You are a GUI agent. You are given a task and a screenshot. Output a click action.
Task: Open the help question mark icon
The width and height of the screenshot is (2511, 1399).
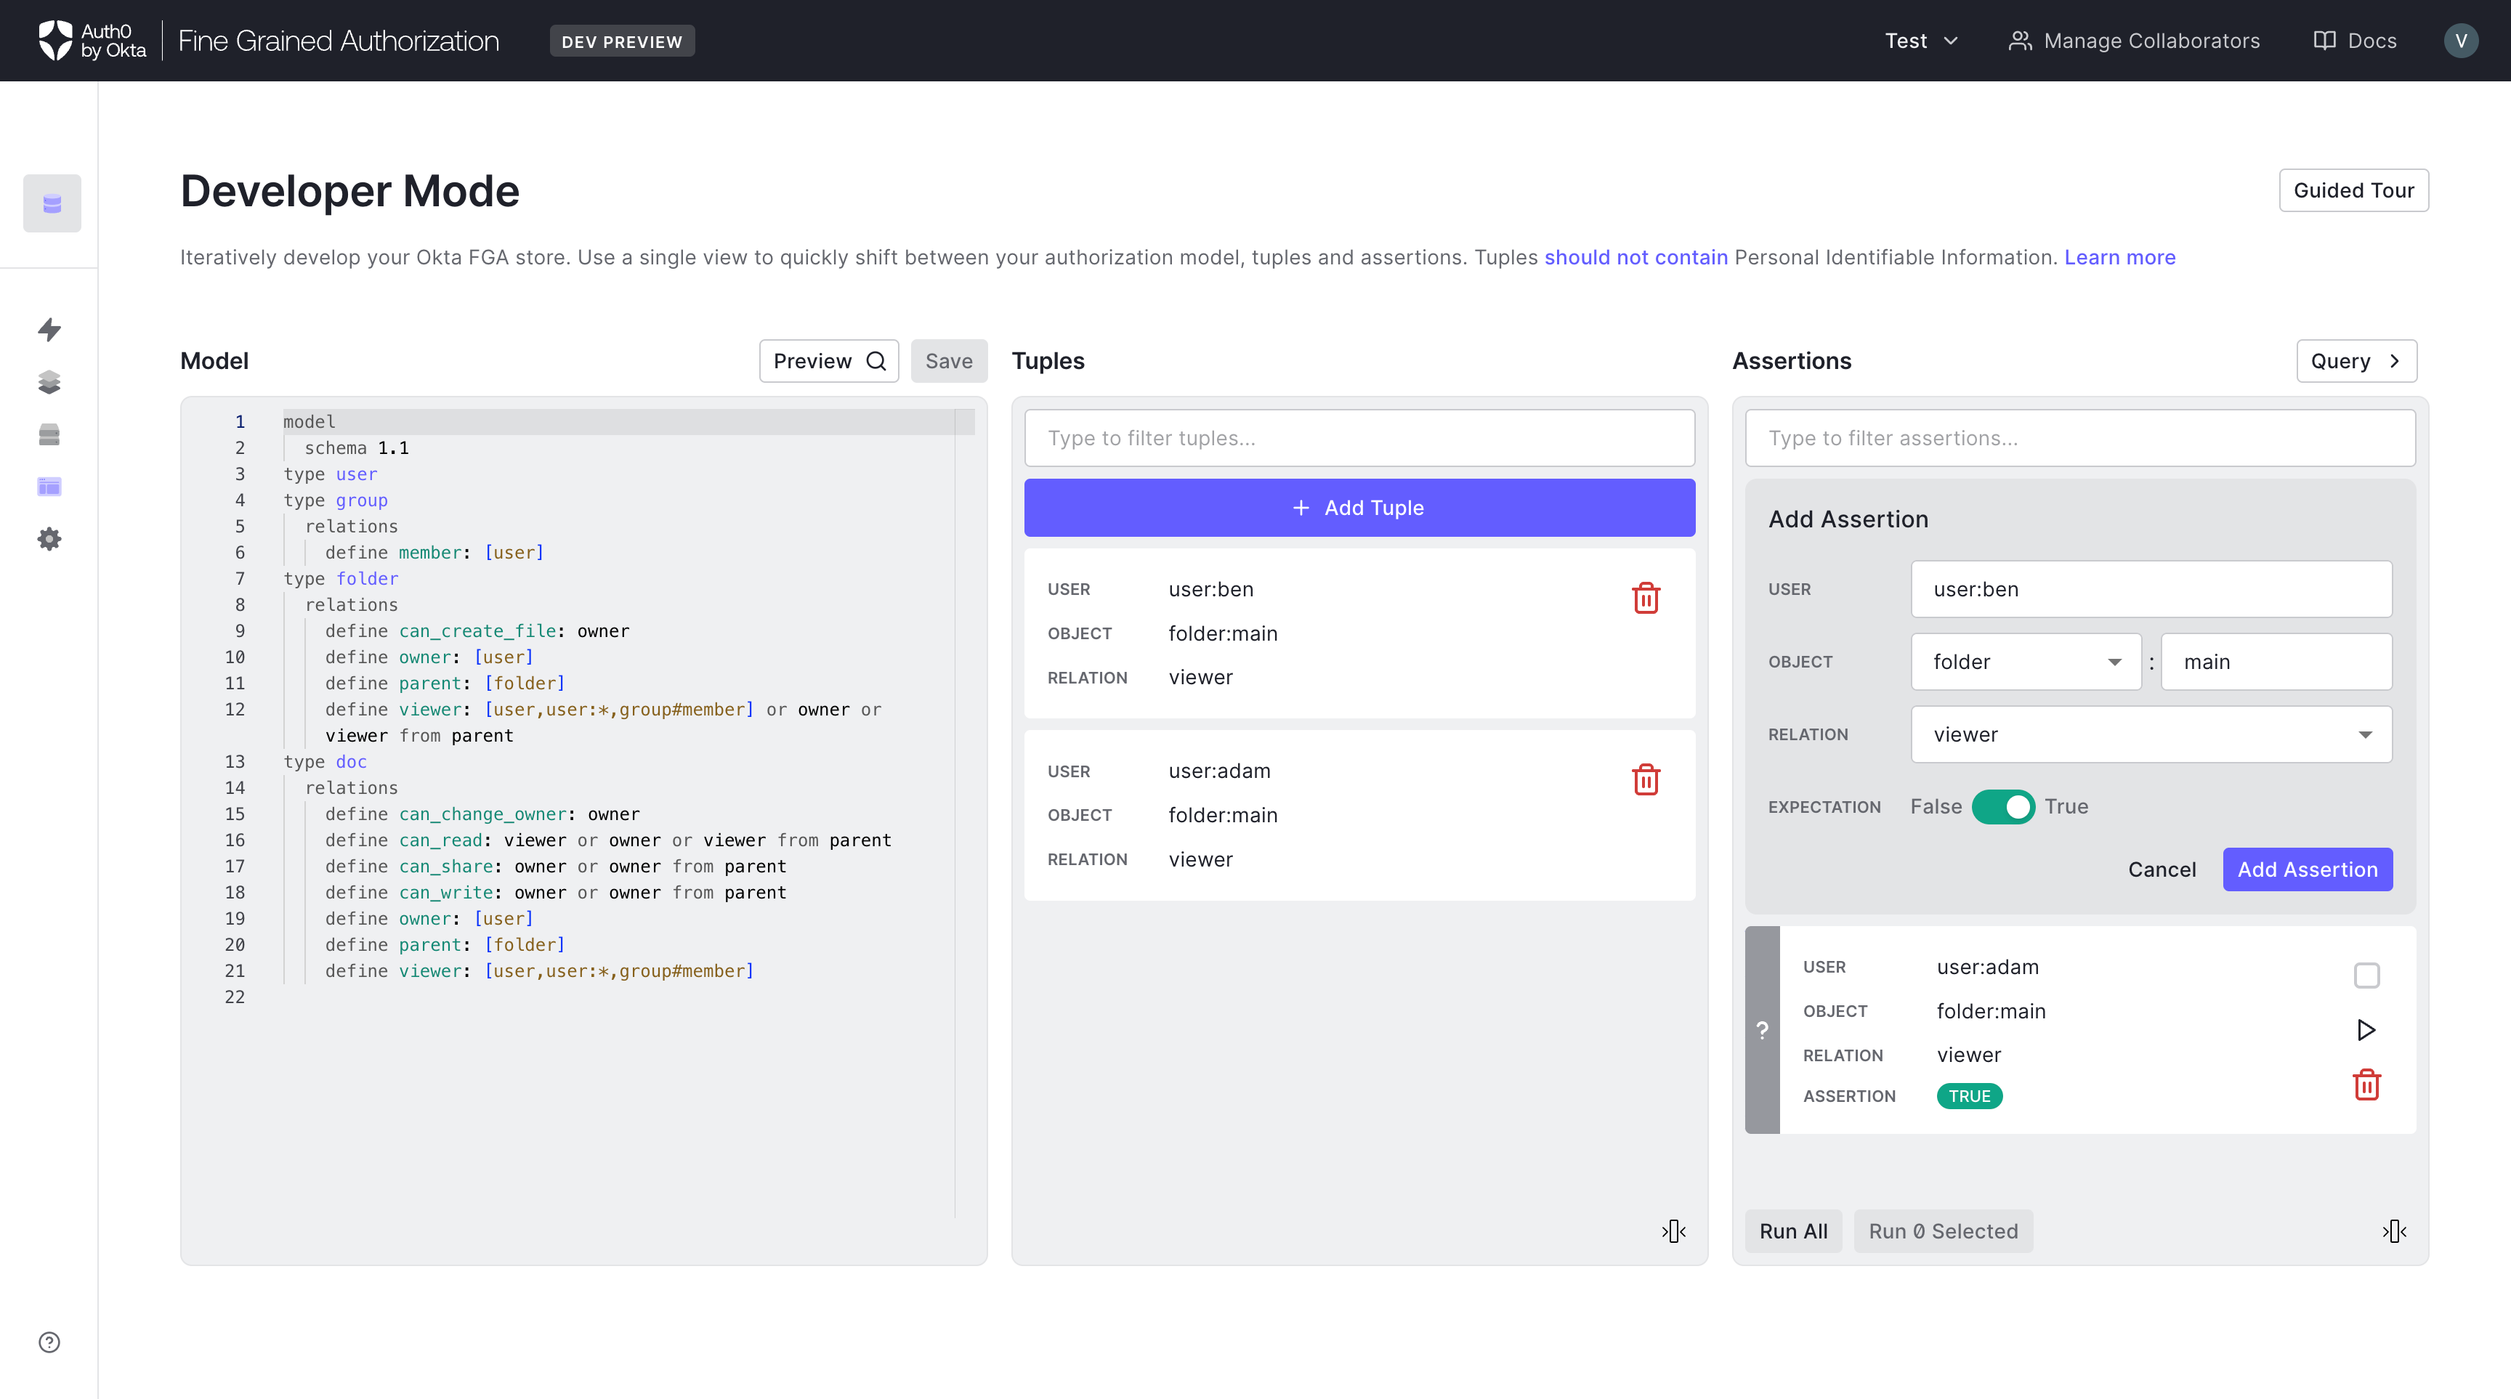(49, 1342)
